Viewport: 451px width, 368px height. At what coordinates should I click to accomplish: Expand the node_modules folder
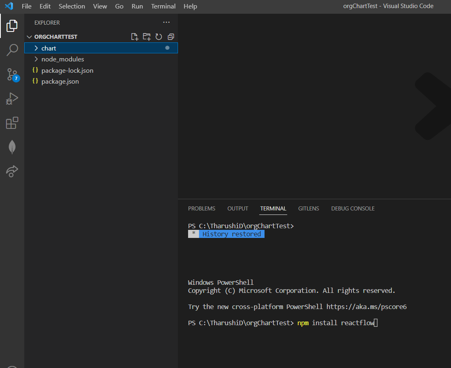(101, 59)
